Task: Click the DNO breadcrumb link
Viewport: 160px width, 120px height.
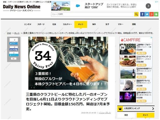Action: pyautogui.click(x=9, y=33)
